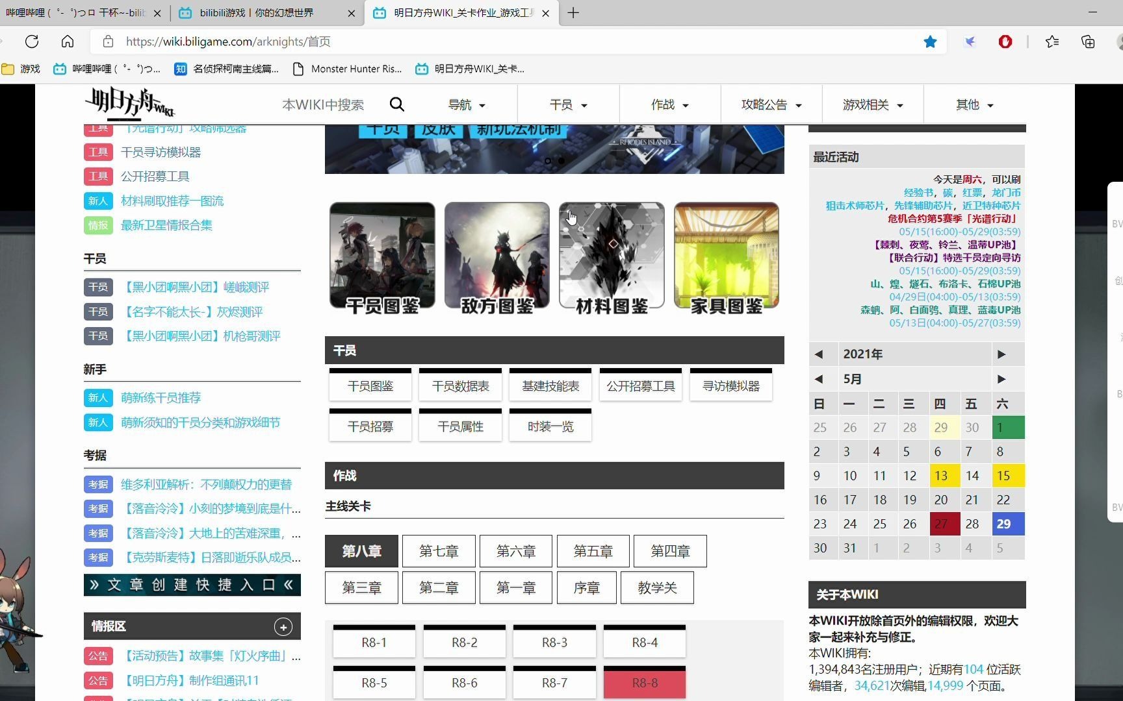Open the 名侦探柯南主线篇 bookmark
Viewport: 1123px width, 701px height.
[226, 69]
